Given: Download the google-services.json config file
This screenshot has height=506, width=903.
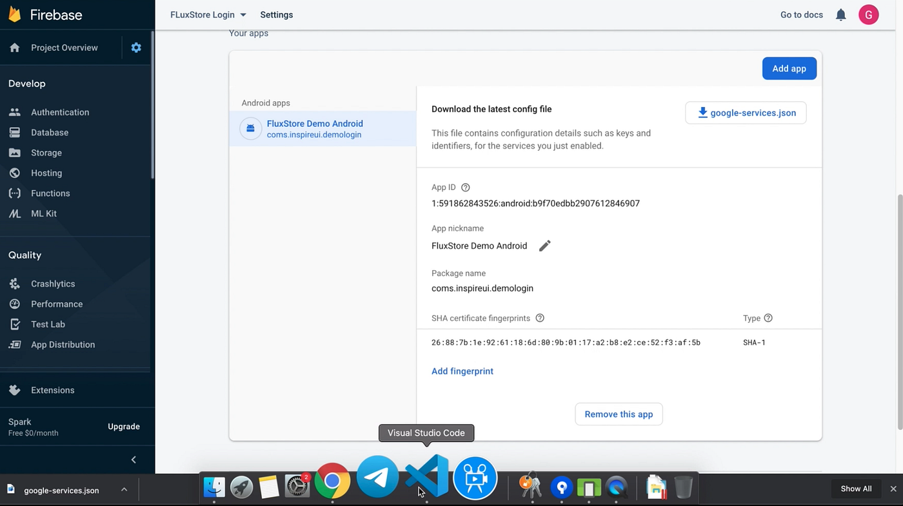Looking at the screenshot, I should click(x=746, y=113).
